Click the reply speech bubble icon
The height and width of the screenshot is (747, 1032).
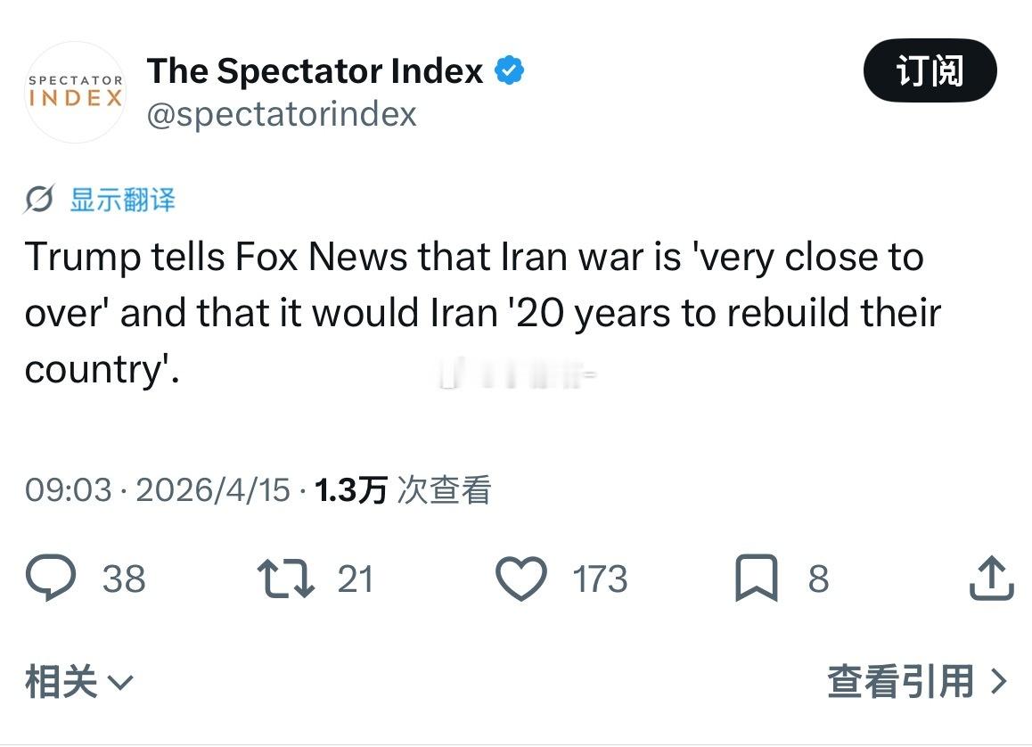click(x=50, y=579)
